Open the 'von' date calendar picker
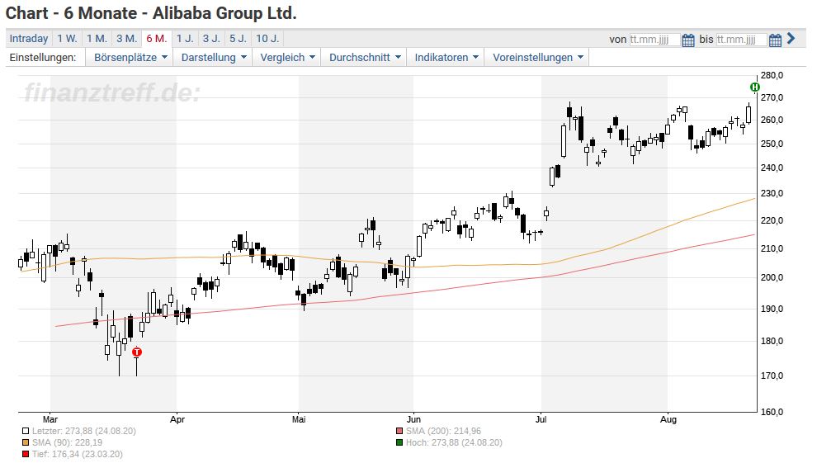This screenshot has height=463, width=817. (x=687, y=40)
